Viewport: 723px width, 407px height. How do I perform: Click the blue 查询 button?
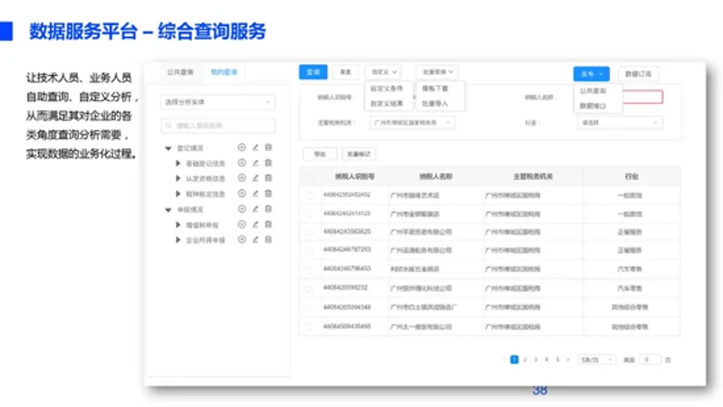[313, 72]
